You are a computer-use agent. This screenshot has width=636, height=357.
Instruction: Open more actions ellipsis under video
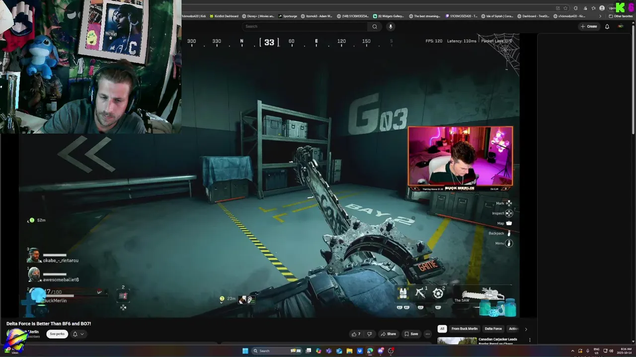[427, 334]
